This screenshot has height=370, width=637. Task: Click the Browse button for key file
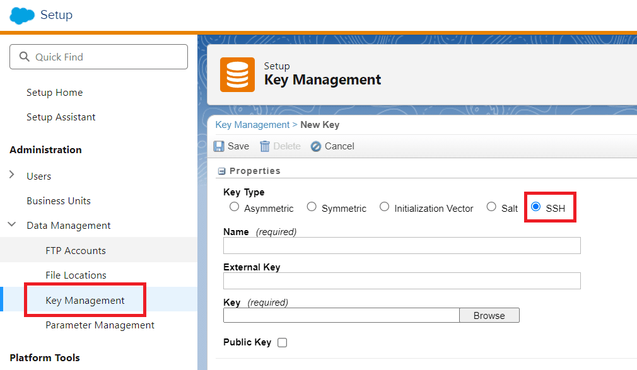[489, 316]
